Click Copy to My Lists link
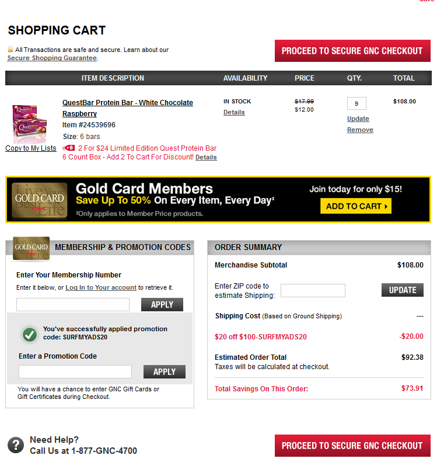437x462 pixels. click(x=31, y=148)
